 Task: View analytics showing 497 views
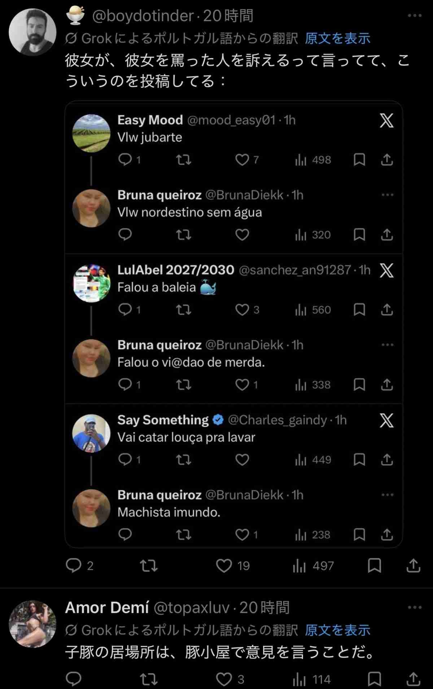pyautogui.click(x=313, y=565)
